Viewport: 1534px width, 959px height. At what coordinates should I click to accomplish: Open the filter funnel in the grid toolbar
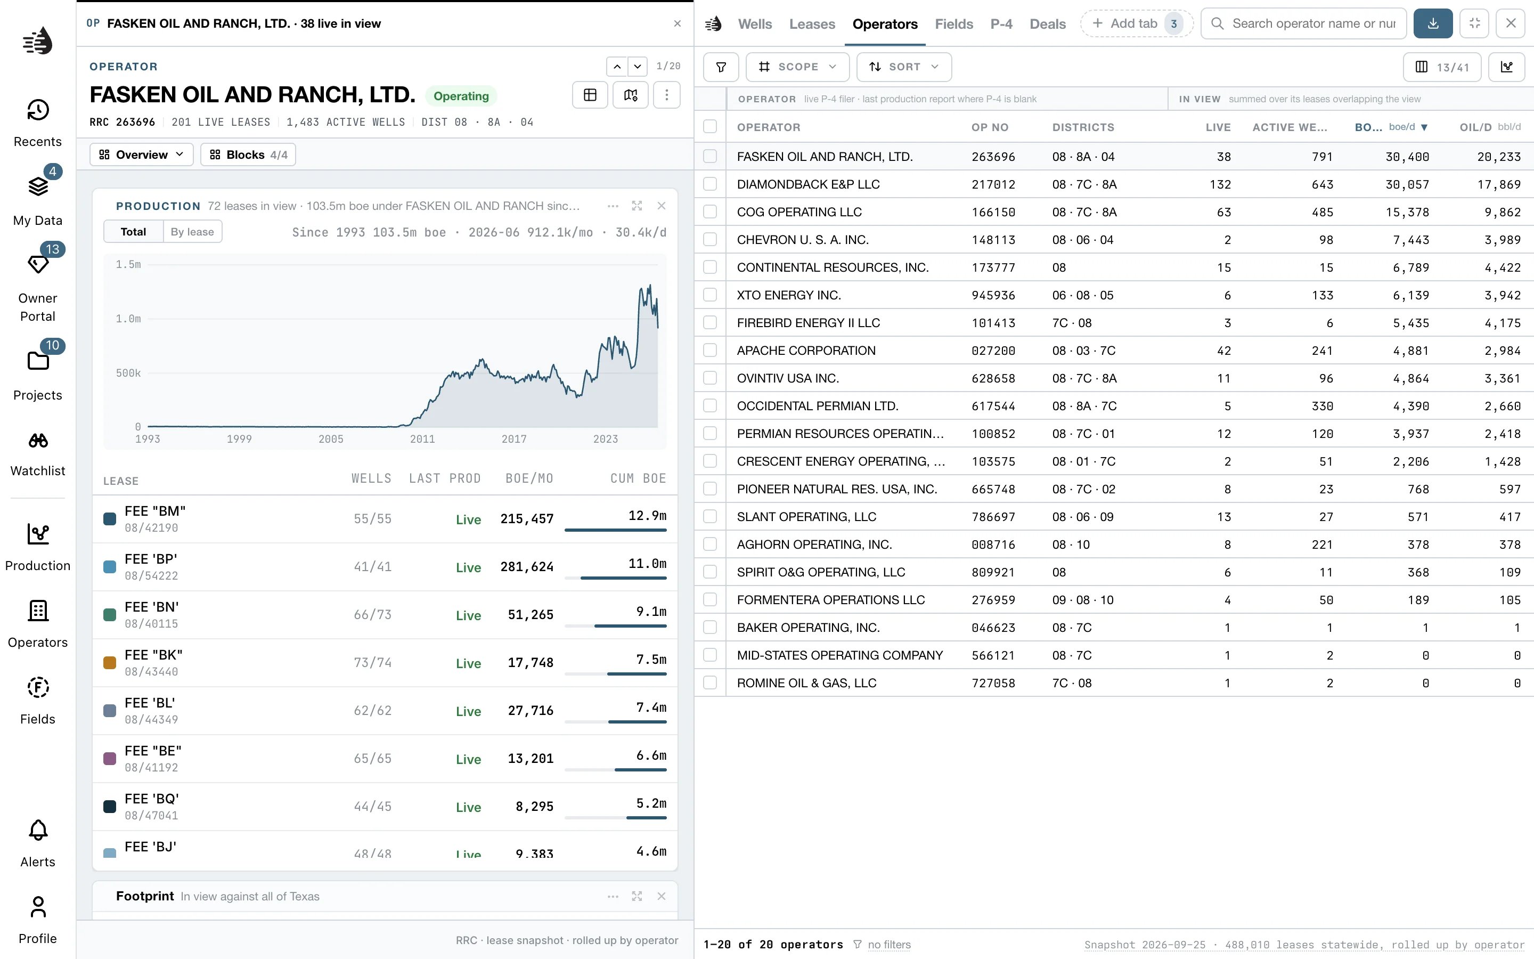click(721, 67)
